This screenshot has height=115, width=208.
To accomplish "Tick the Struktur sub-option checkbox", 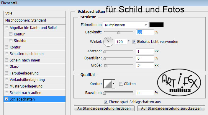I will pos(11,41).
